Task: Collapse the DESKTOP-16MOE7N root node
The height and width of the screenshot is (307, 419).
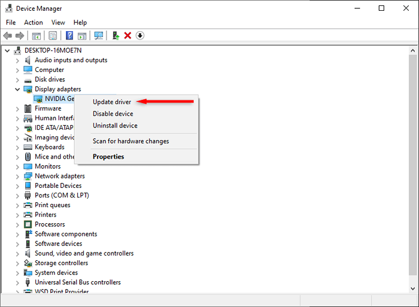Action: click(x=7, y=50)
